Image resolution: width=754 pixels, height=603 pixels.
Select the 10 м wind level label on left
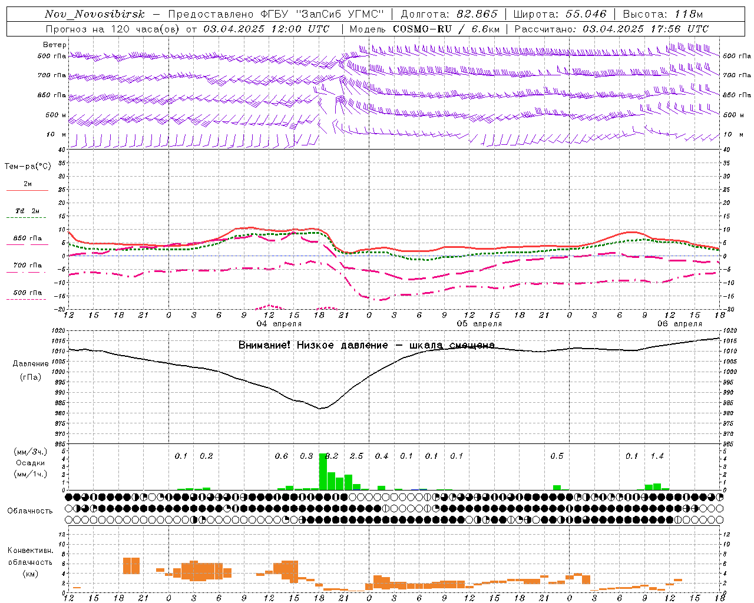[57, 134]
